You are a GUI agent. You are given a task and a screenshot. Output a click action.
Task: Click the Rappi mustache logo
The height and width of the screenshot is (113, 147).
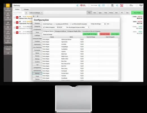tap(122, 5)
